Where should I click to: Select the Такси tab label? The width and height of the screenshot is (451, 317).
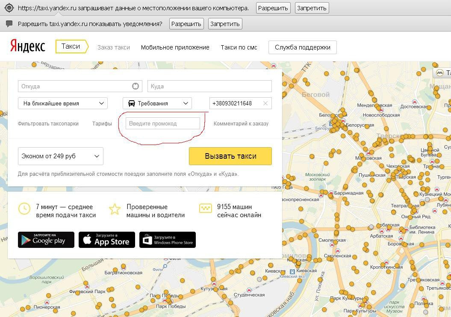pyautogui.click(x=71, y=47)
